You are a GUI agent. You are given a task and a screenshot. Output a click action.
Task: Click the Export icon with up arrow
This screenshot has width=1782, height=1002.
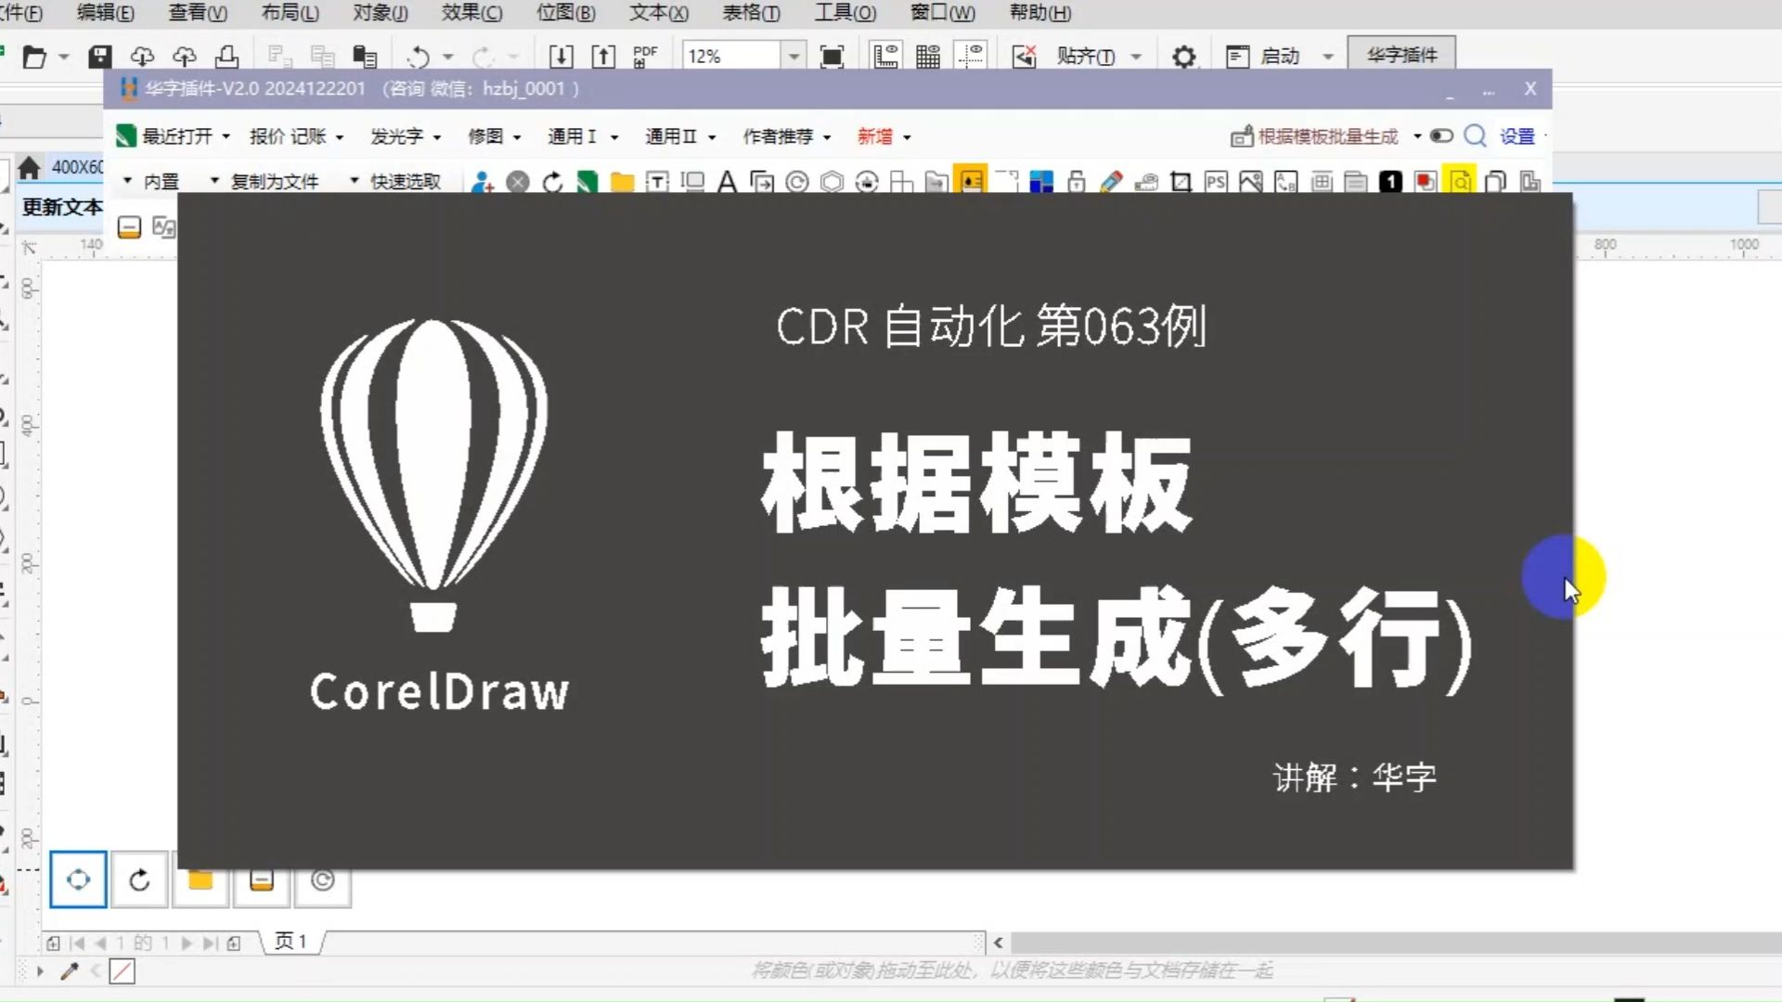[603, 57]
